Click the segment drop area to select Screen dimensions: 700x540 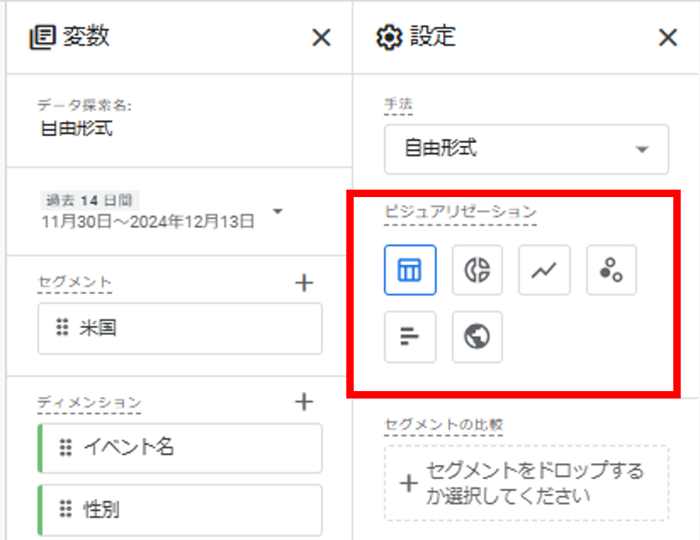point(526,483)
